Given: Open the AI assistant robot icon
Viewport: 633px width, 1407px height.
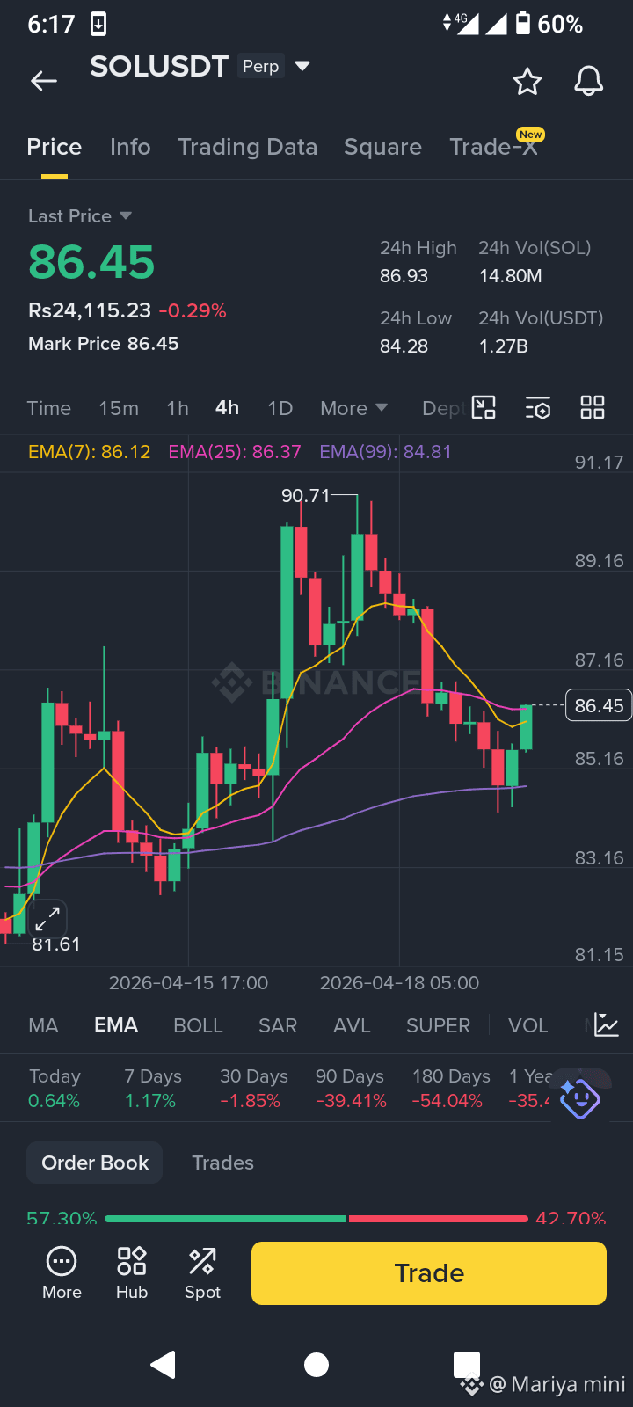Looking at the screenshot, I should point(579,1098).
